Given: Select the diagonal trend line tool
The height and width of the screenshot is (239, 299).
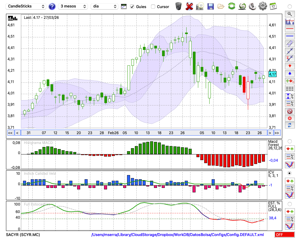Looking at the screenshot, I should click(x=290, y=51).
